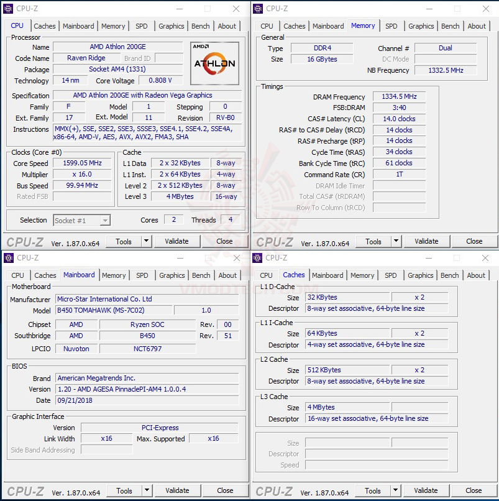Click Core Speed value 1599.05 MHz
Viewport: 499px width, 501px height.
tap(82, 163)
